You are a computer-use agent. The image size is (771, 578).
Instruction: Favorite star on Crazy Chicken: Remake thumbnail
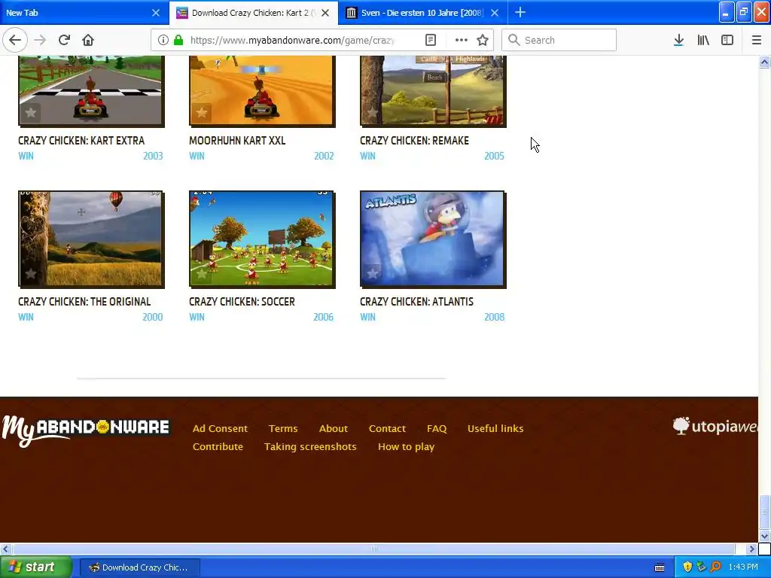(373, 113)
